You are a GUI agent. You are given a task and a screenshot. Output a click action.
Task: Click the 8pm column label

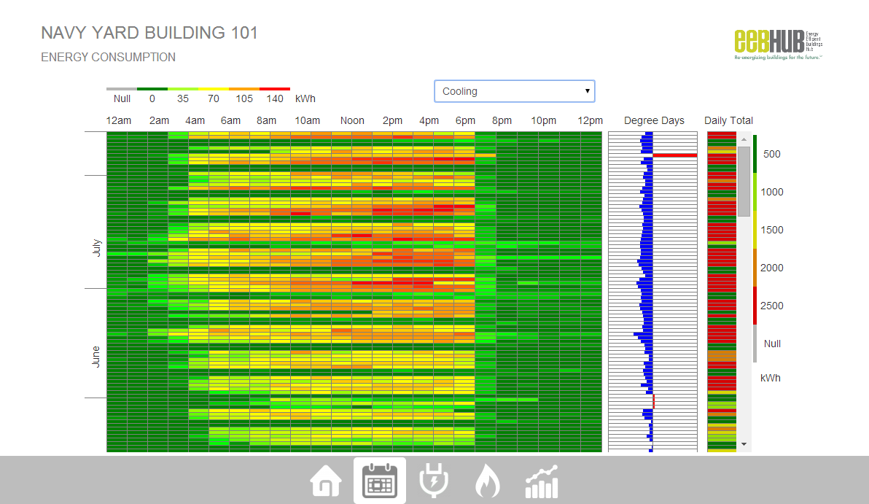[502, 120]
